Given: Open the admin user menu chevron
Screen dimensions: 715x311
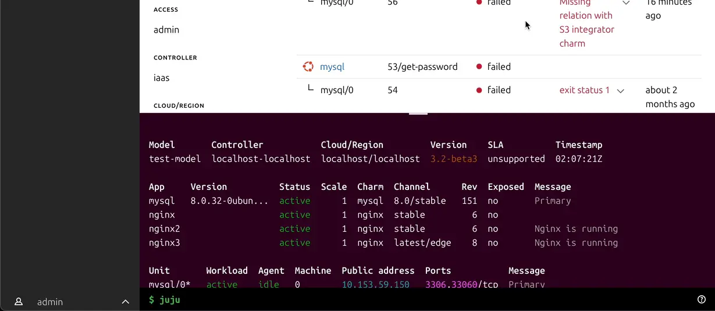Looking at the screenshot, I should 125,302.
